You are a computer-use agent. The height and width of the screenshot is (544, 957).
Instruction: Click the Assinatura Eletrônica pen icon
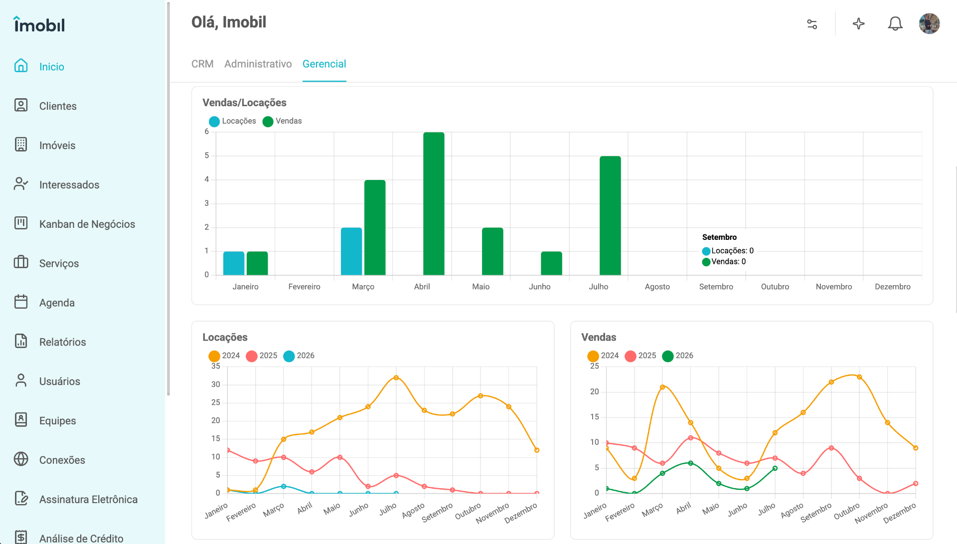pos(21,499)
